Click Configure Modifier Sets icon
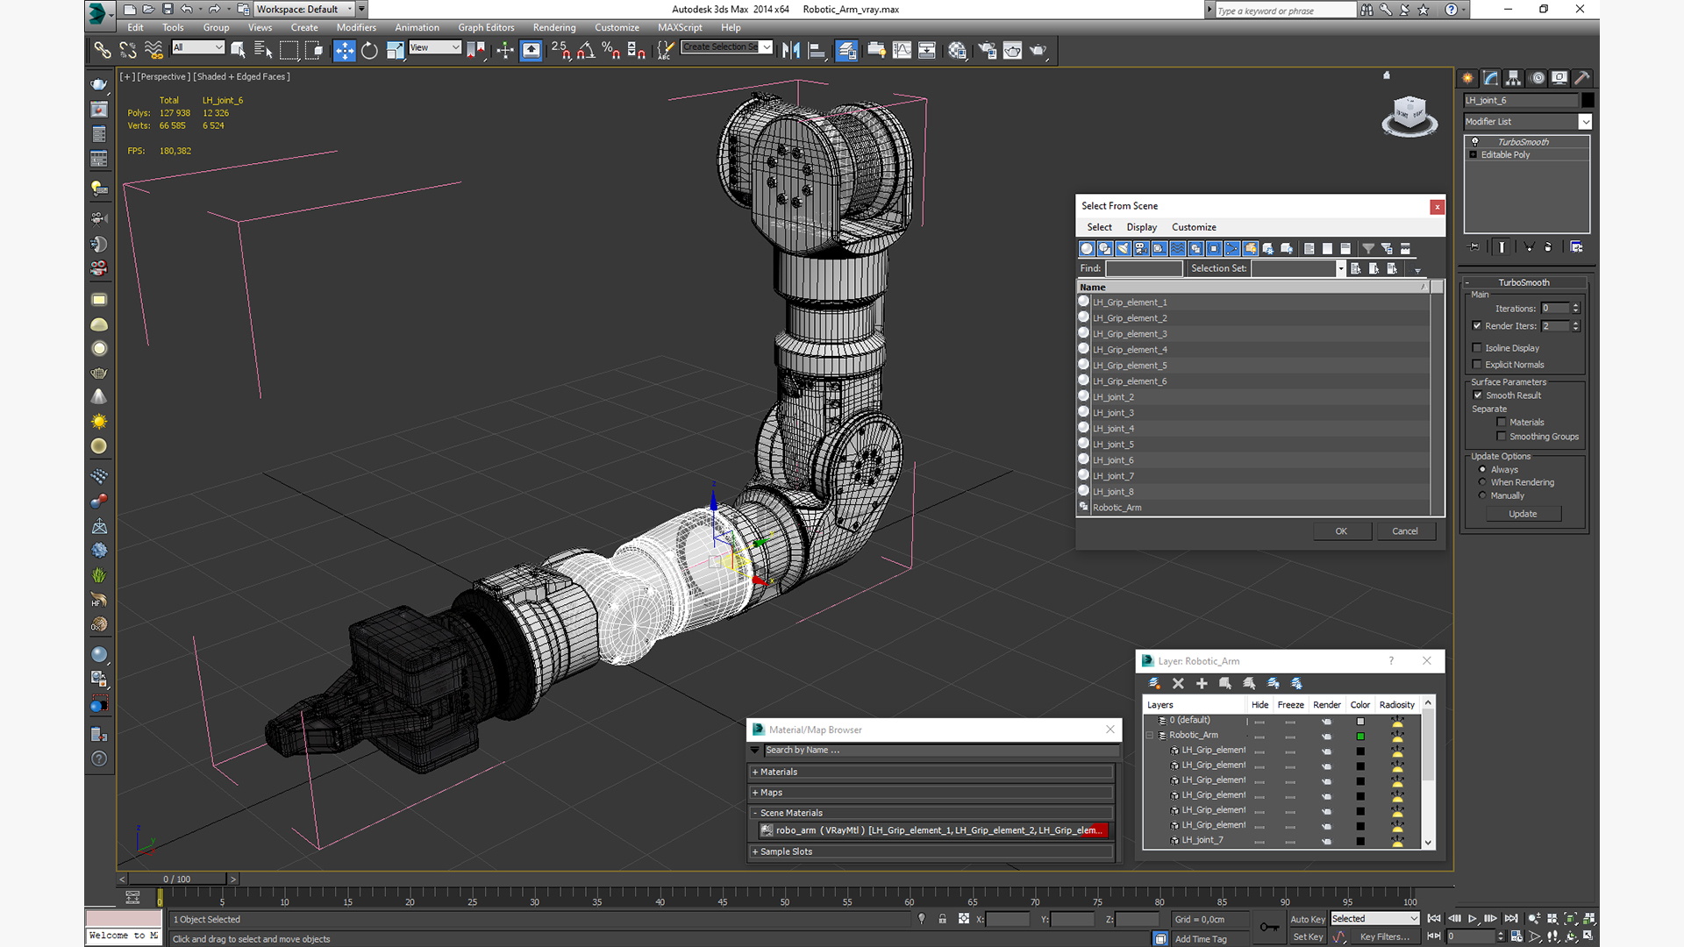This screenshot has height=947, width=1684. click(x=1576, y=247)
